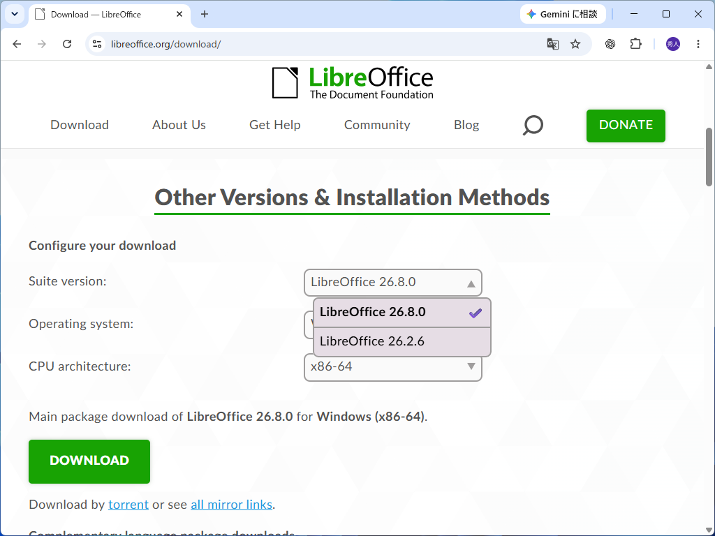Screen dimensions: 715x536
Task: Open the Community navigation menu
Action: pyautogui.click(x=377, y=125)
